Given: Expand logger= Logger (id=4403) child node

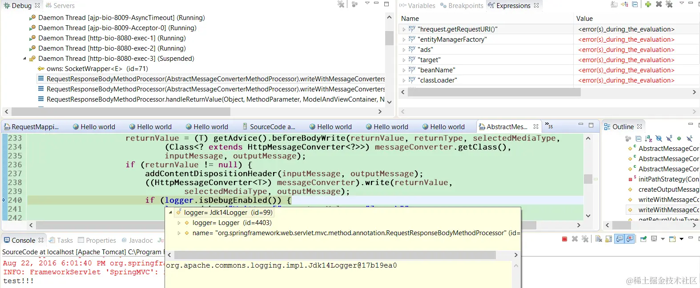Looking at the screenshot, I should pyautogui.click(x=179, y=223).
